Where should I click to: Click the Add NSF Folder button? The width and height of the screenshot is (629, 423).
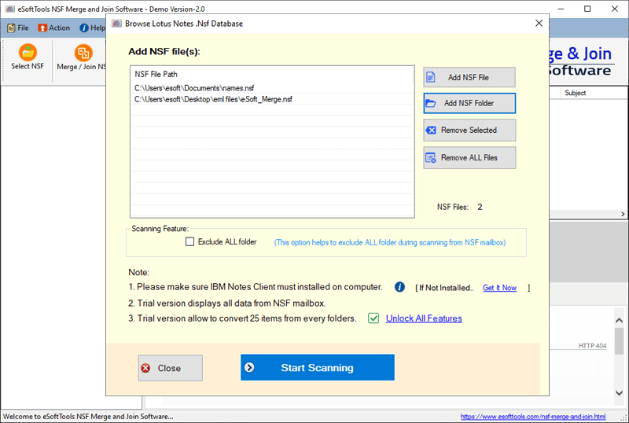click(x=469, y=103)
